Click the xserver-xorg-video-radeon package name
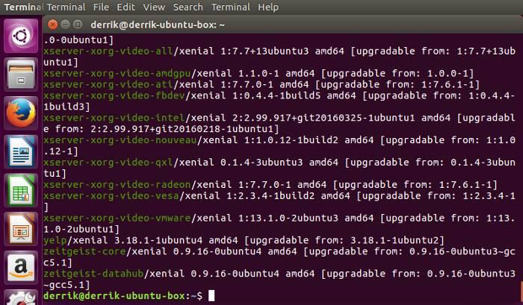 tap(117, 185)
